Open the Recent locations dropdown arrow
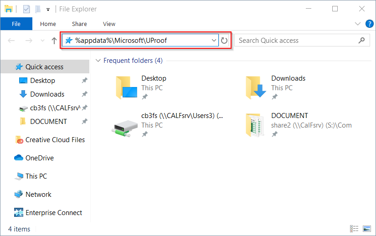376x236 pixels. (42, 41)
